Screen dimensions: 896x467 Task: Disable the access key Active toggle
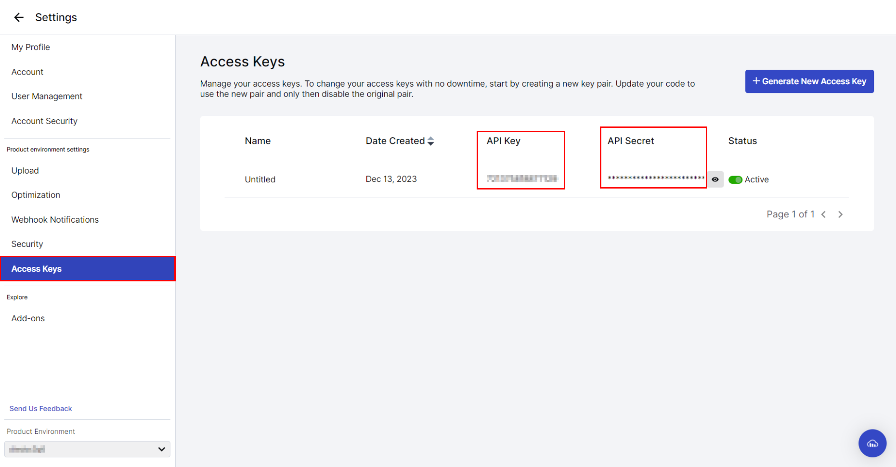pyautogui.click(x=735, y=179)
